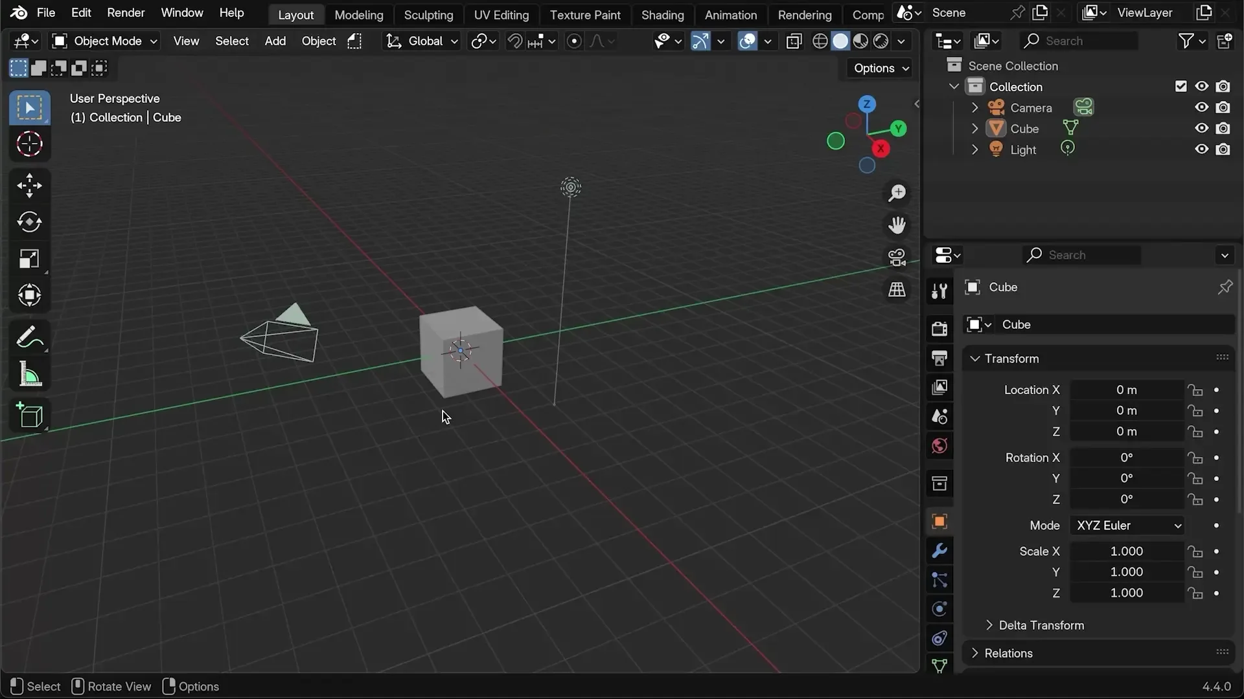Toggle camera view icon in viewport
This screenshot has width=1244, height=699.
897,258
